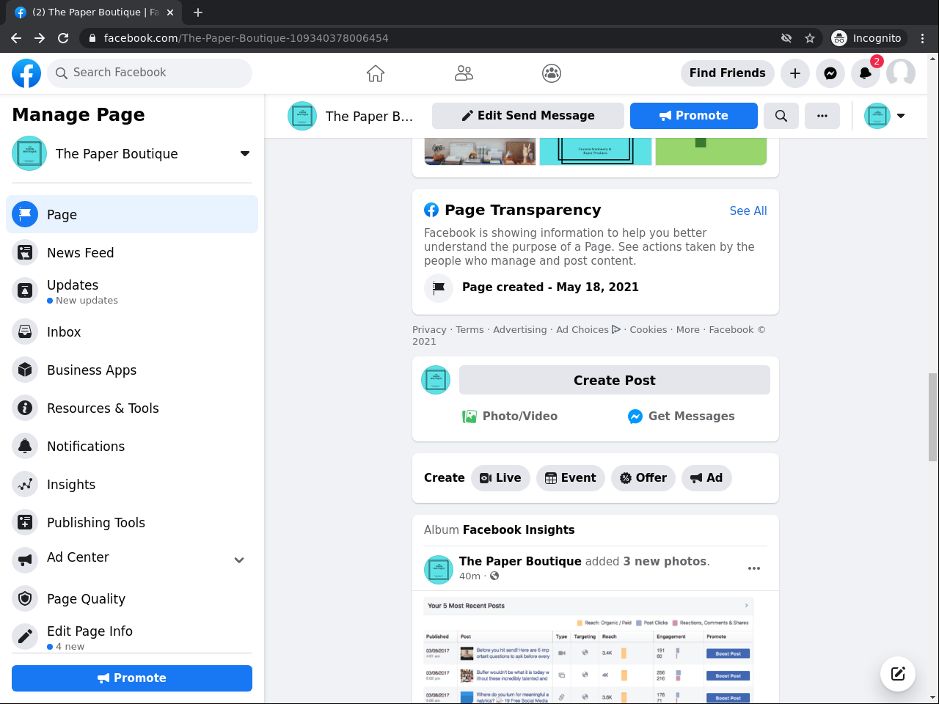The image size is (939, 704).
Task: Expand the Ad Center section
Action: 239,560
